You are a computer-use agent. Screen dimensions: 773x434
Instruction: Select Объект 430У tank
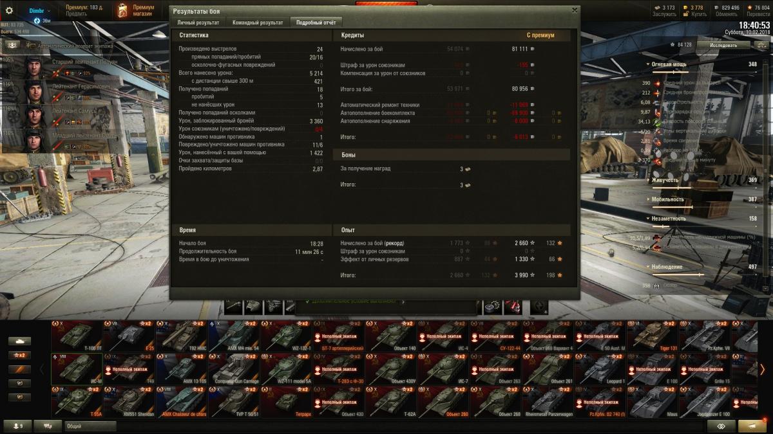point(390,368)
